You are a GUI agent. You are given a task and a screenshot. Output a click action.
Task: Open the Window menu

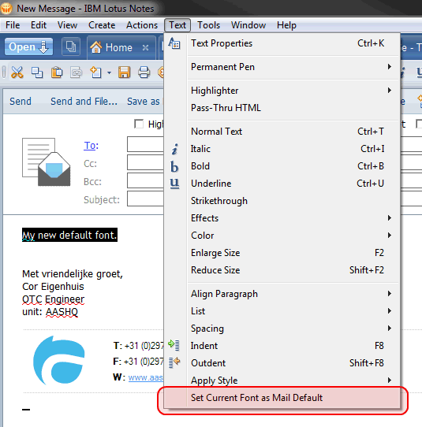[x=248, y=25]
